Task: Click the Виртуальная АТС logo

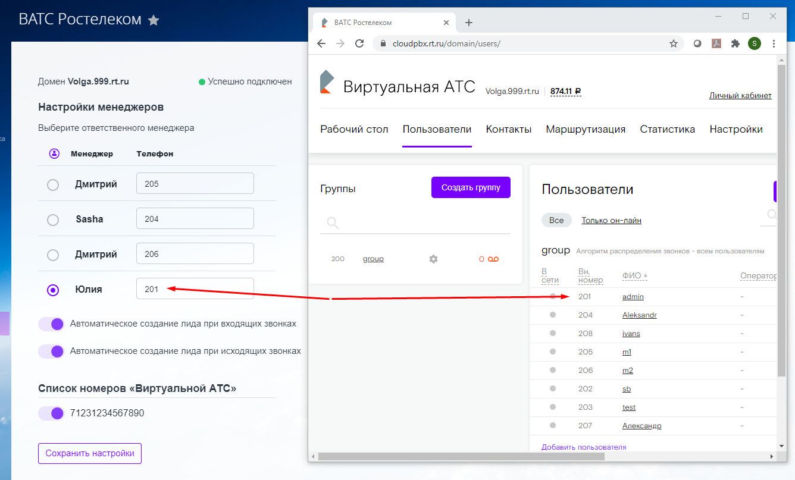Action: coord(327,82)
